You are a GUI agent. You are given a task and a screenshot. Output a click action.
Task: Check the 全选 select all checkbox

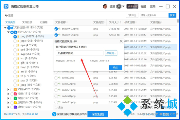coord(56,107)
